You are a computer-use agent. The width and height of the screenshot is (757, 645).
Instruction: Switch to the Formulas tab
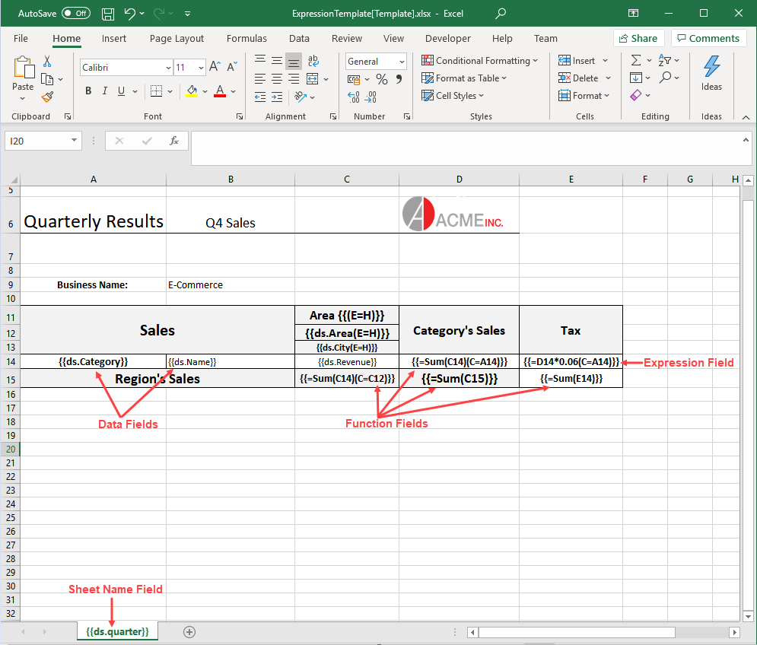(247, 39)
